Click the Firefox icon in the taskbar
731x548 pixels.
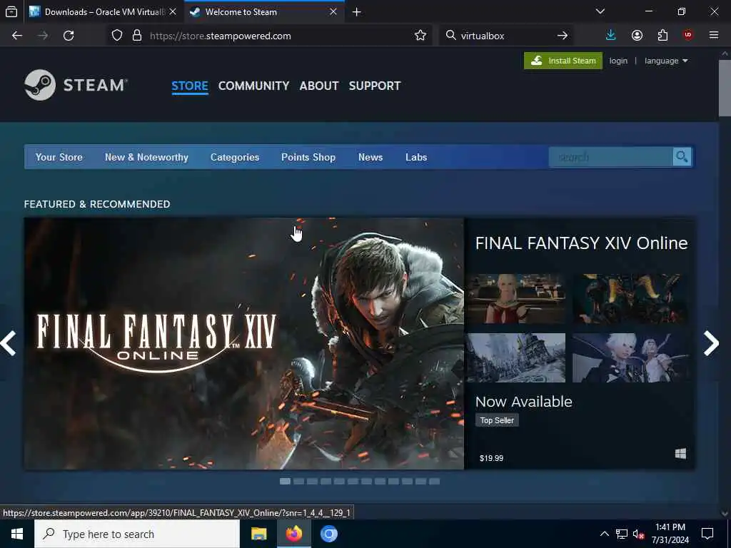[x=294, y=534]
